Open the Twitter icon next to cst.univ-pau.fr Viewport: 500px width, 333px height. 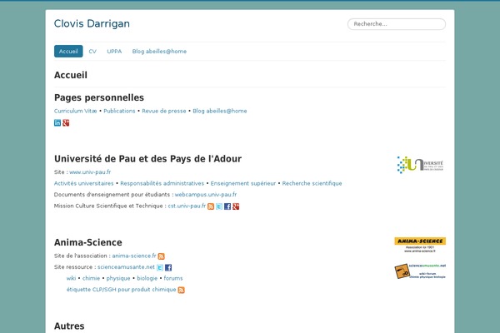pyautogui.click(x=219, y=206)
